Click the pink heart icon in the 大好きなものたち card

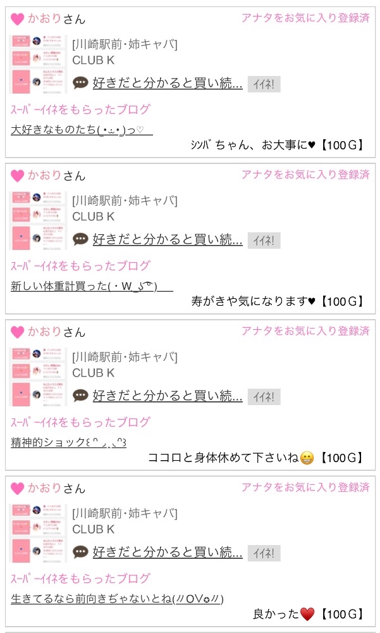click(18, 20)
